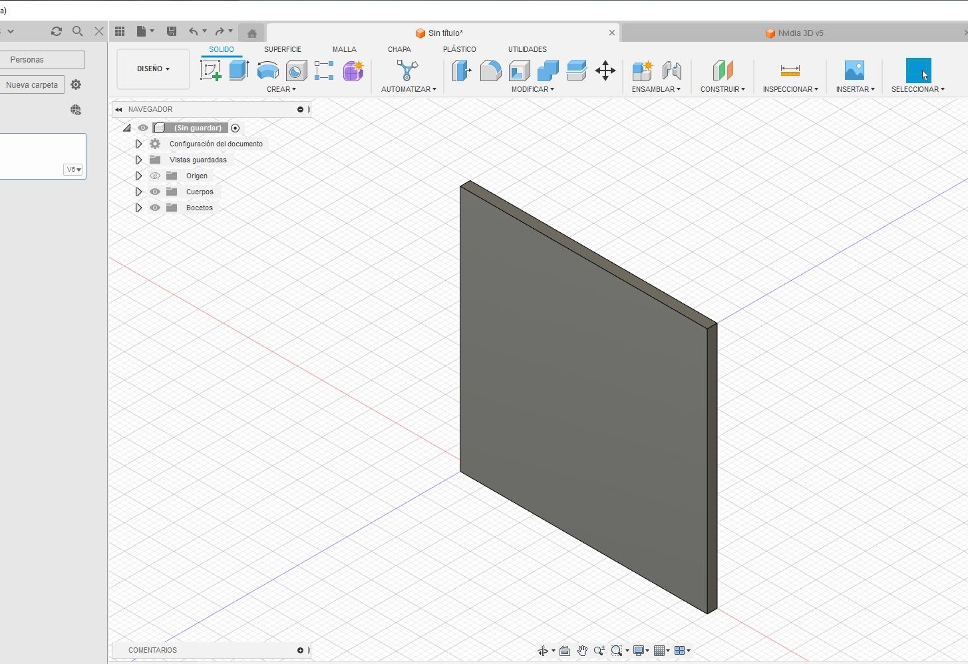Click the Extrude tool icon
Viewport: 968px width, 664px height.
pos(239,71)
